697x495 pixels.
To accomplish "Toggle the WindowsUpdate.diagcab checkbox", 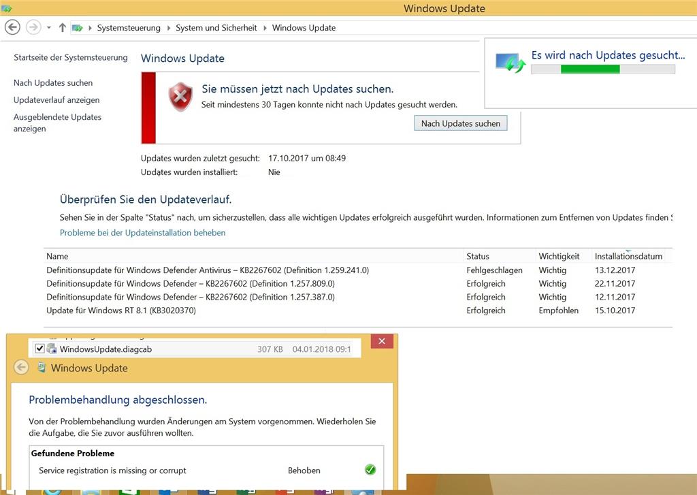I will (39, 348).
